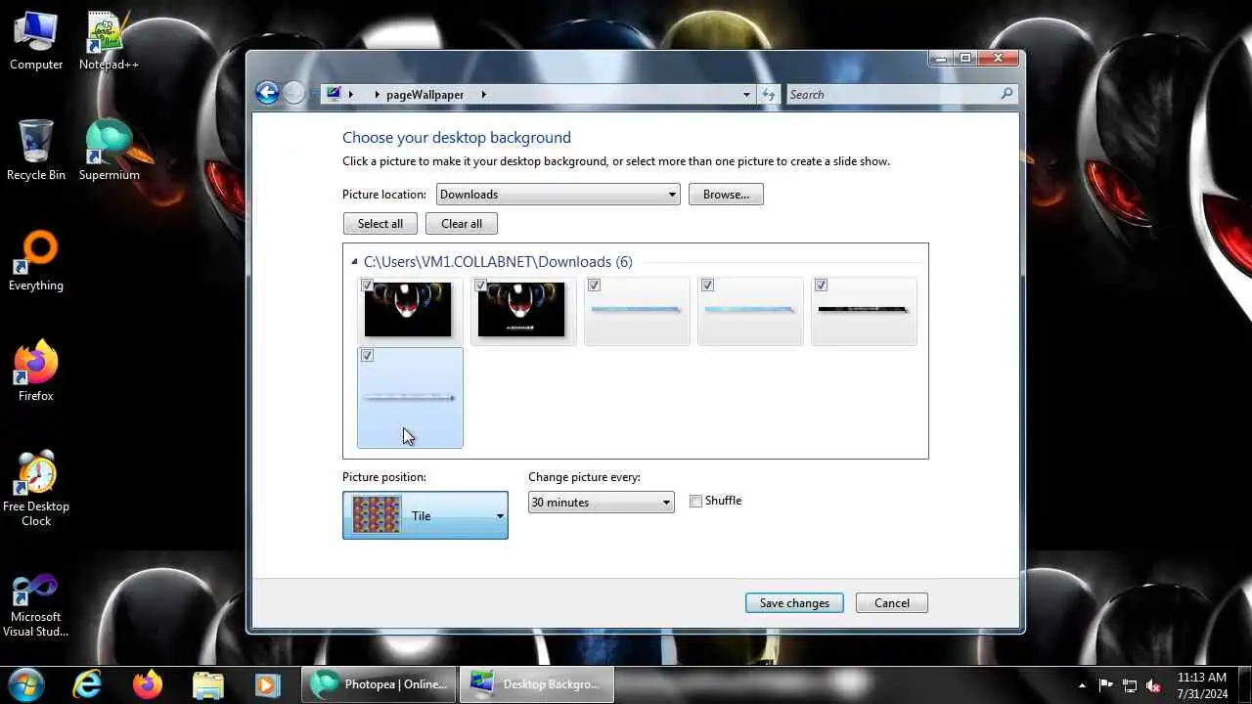The height and width of the screenshot is (704, 1252).
Task: Uncheck the third thumbnail's checkbox
Action: point(594,286)
